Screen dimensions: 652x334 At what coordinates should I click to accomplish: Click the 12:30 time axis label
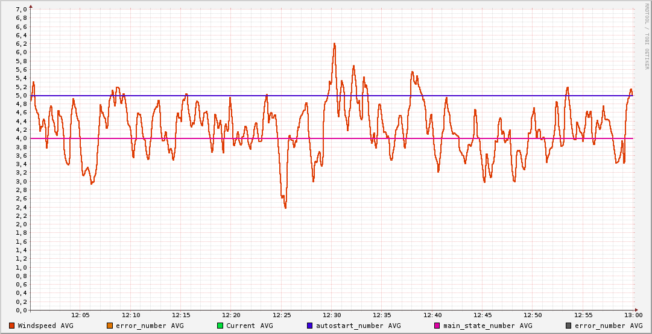coord(332,315)
